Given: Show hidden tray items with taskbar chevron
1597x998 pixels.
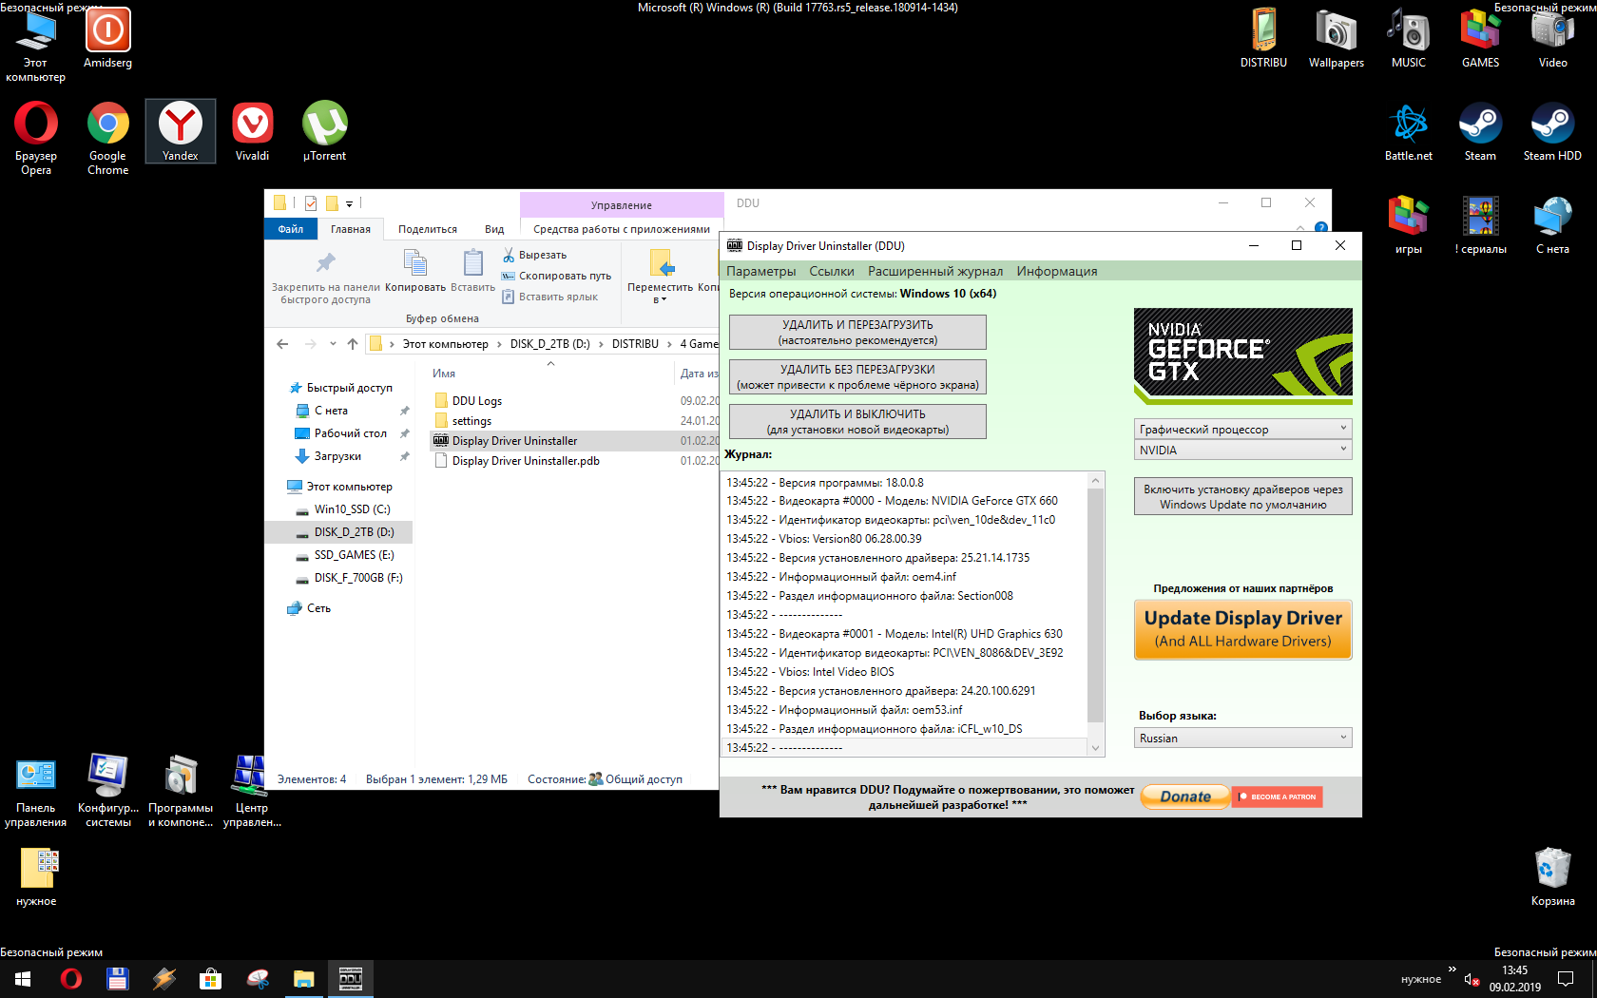Looking at the screenshot, I should (1453, 969).
